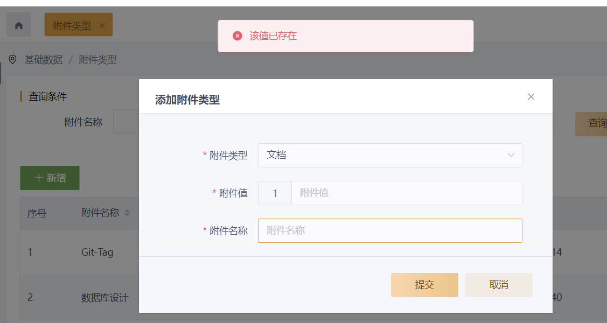
Task: Open the 附件类型 dropdown showing 文档
Action: click(390, 155)
